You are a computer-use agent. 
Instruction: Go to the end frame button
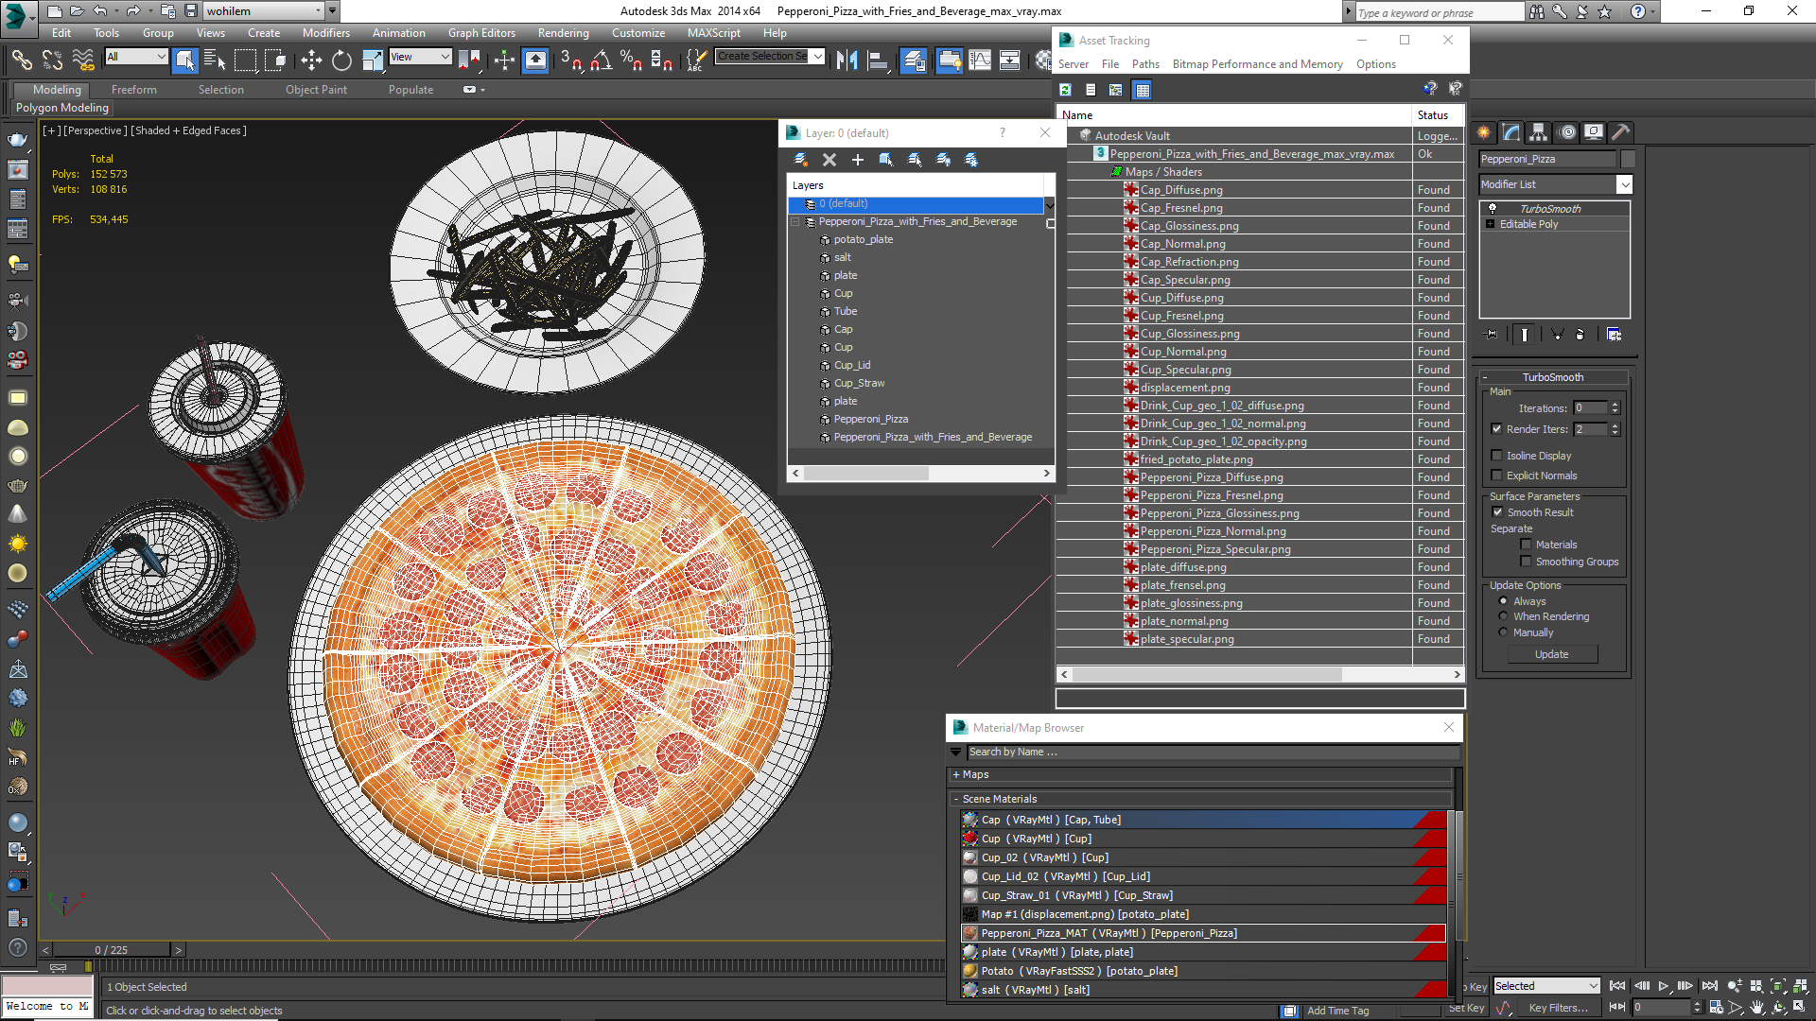click(1709, 986)
